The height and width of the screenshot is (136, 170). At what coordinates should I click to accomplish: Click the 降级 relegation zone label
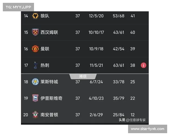(x=83, y=76)
